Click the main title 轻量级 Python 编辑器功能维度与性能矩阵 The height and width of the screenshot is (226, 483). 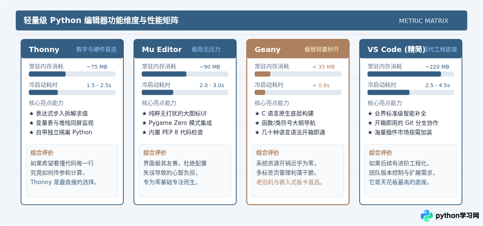[101, 20]
